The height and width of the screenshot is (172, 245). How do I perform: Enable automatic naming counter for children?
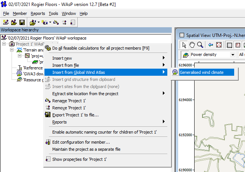pyautogui.click(x=106, y=132)
